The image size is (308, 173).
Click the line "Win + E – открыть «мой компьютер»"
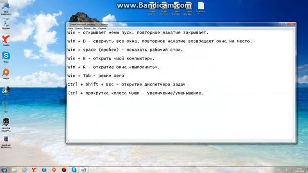click(x=111, y=59)
